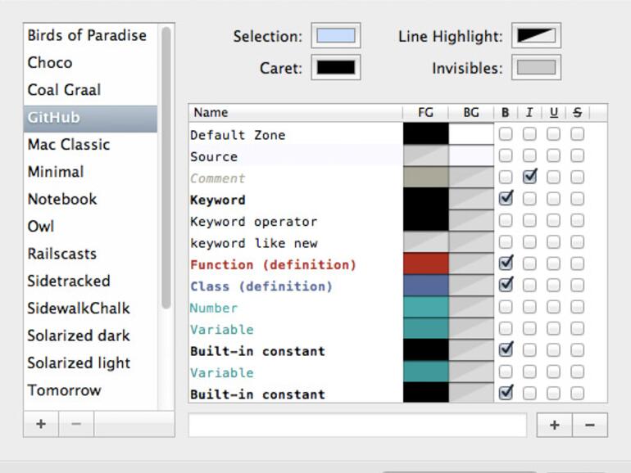
Task: Click the bold 'B' column header
Action: 506,113
